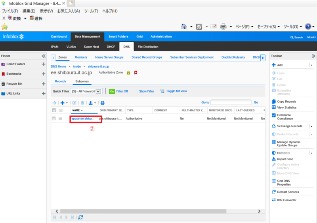Switch to the IPAM tab
This screenshot has width=317, height=223.
[x=55, y=47]
